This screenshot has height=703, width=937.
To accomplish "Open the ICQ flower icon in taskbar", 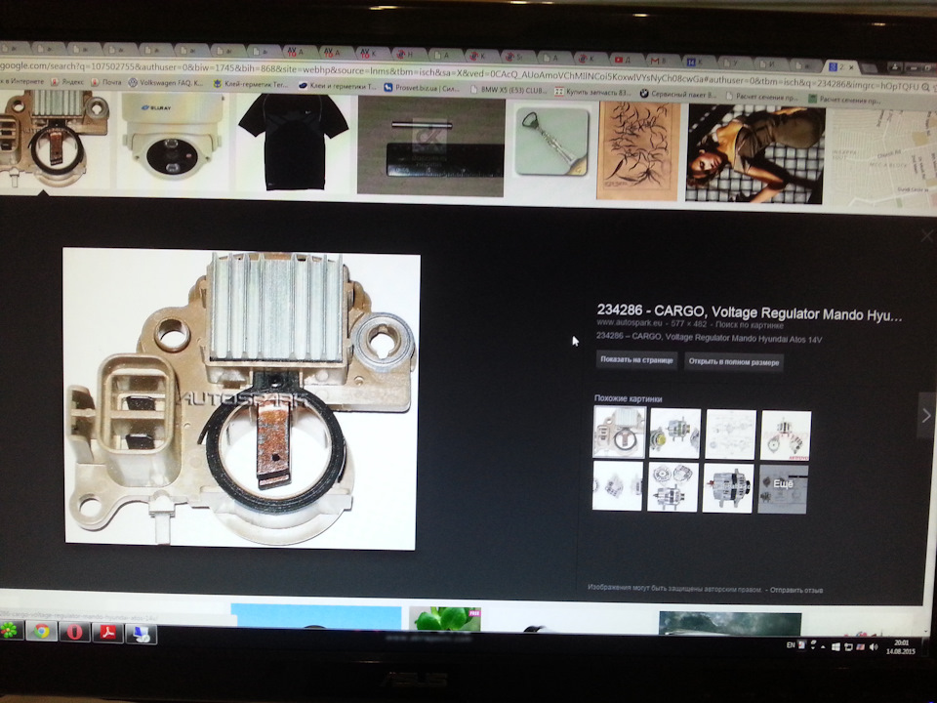I will (9, 631).
